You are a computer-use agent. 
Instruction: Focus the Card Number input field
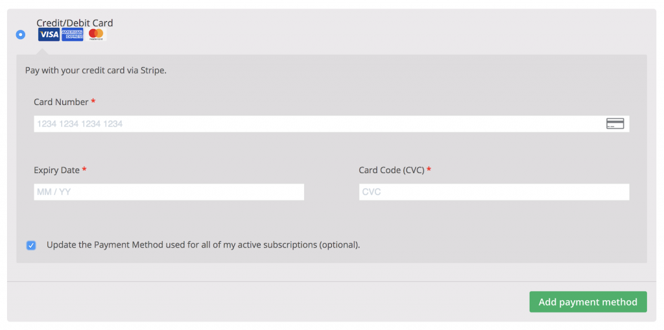coord(318,124)
